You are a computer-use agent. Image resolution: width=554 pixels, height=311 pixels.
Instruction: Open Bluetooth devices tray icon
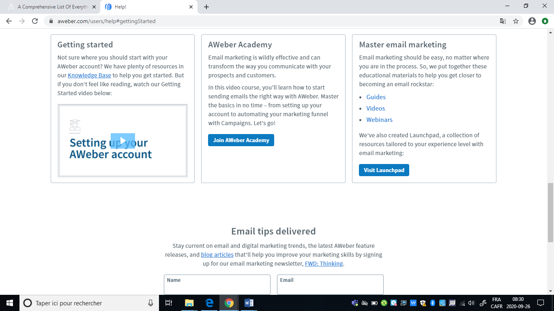click(x=433, y=303)
